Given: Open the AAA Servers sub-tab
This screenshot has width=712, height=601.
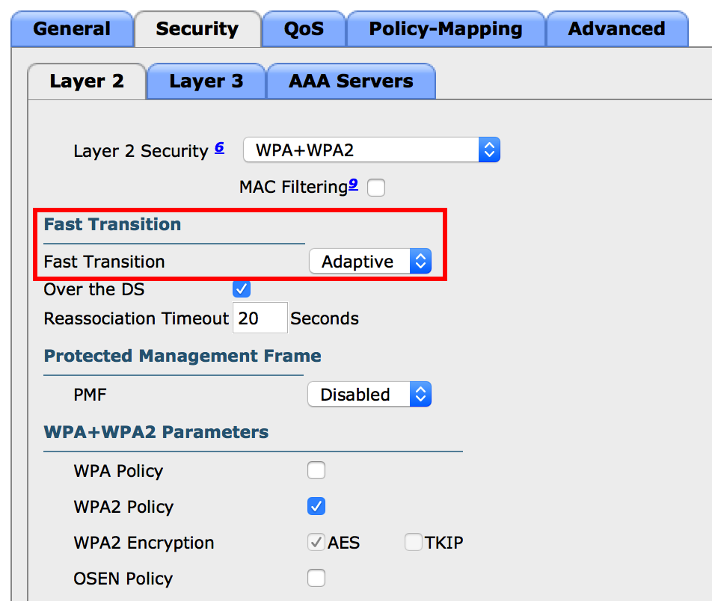Looking at the screenshot, I should pyautogui.click(x=351, y=81).
